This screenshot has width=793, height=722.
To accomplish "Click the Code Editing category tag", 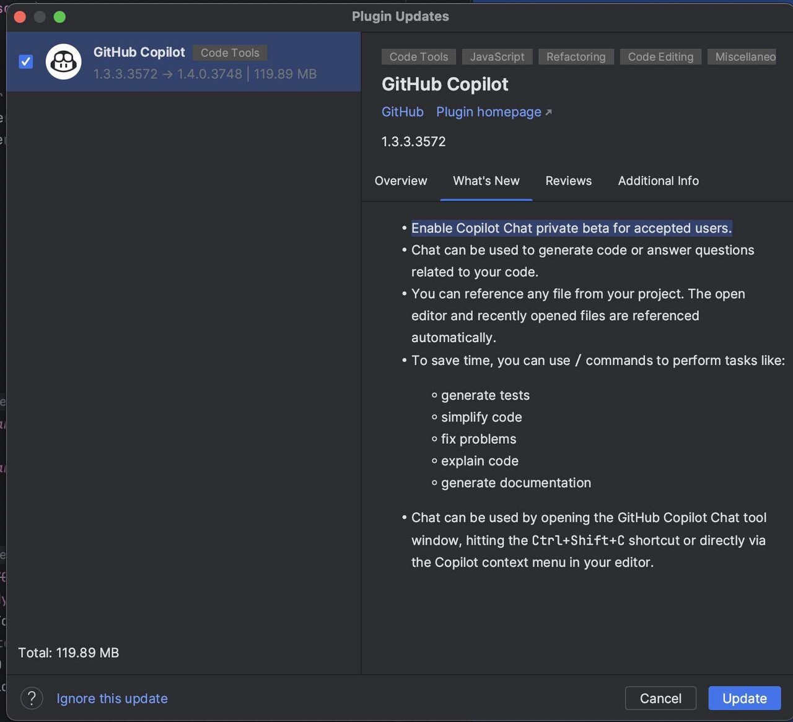I will pyautogui.click(x=660, y=57).
